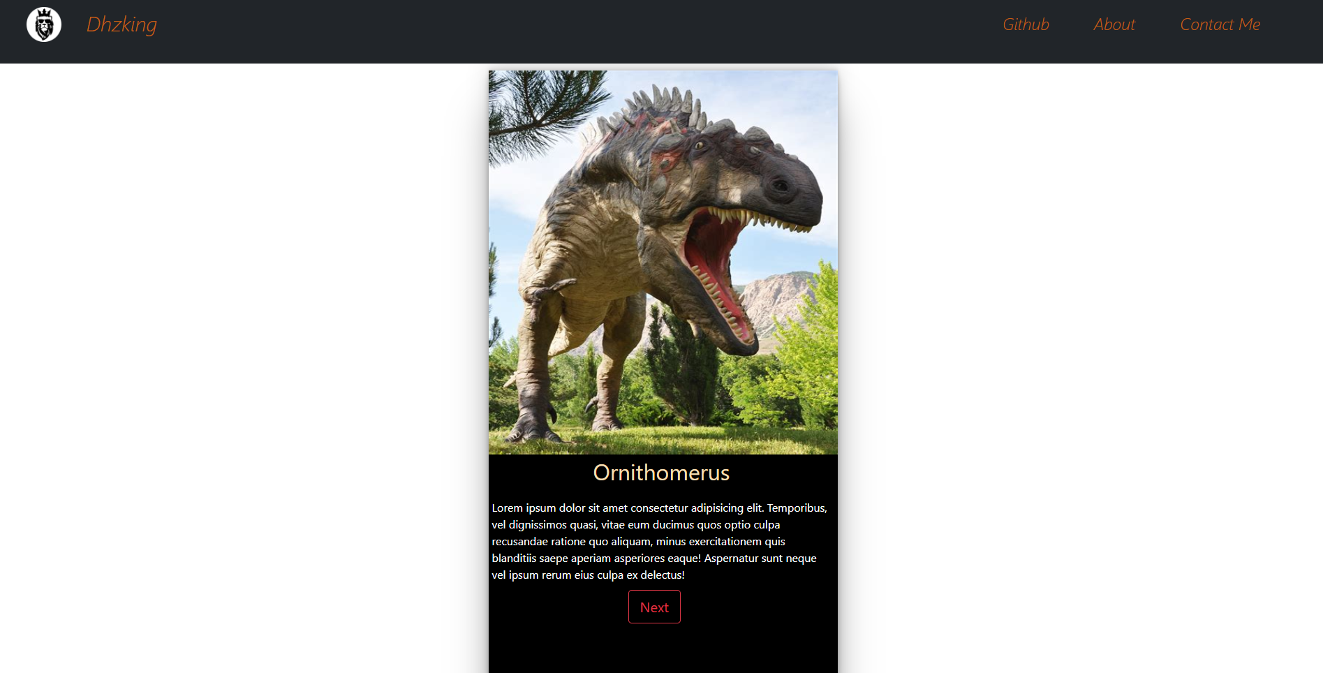Navigate to Contact Me
The image size is (1323, 673).
1219,24
